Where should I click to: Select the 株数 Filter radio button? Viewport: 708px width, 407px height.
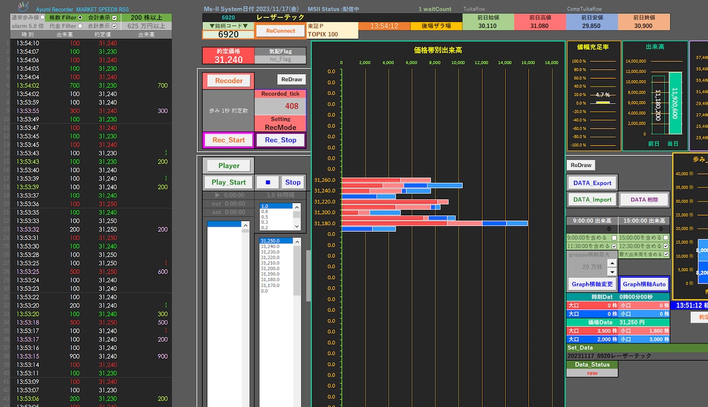tap(80, 17)
